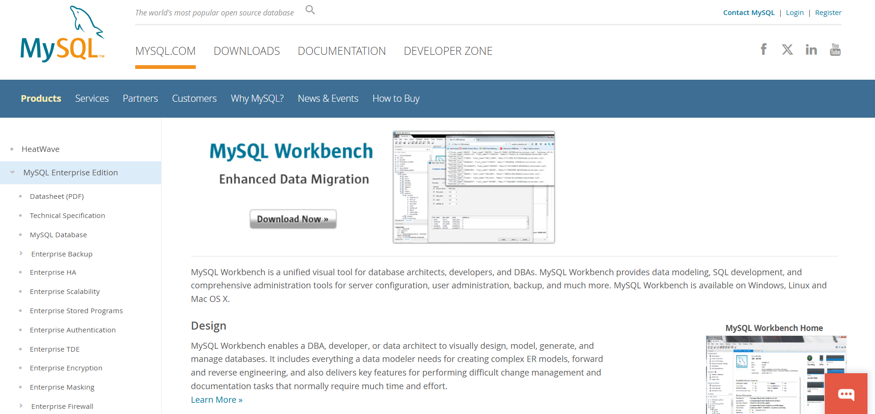875x414 pixels.
Task: Open the Why MySQL? menu
Action: tap(257, 98)
